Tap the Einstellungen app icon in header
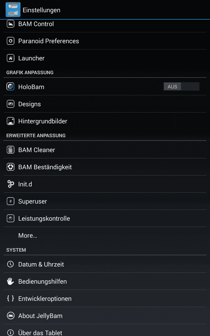210x336 pixels. (13, 10)
